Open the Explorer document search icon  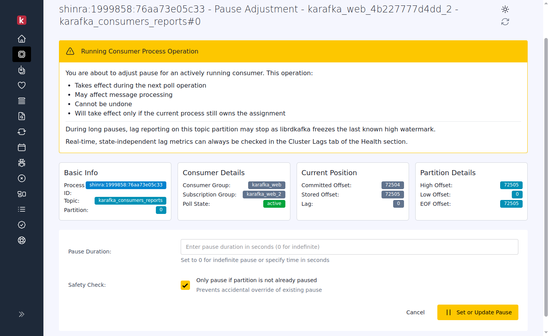(x=22, y=116)
